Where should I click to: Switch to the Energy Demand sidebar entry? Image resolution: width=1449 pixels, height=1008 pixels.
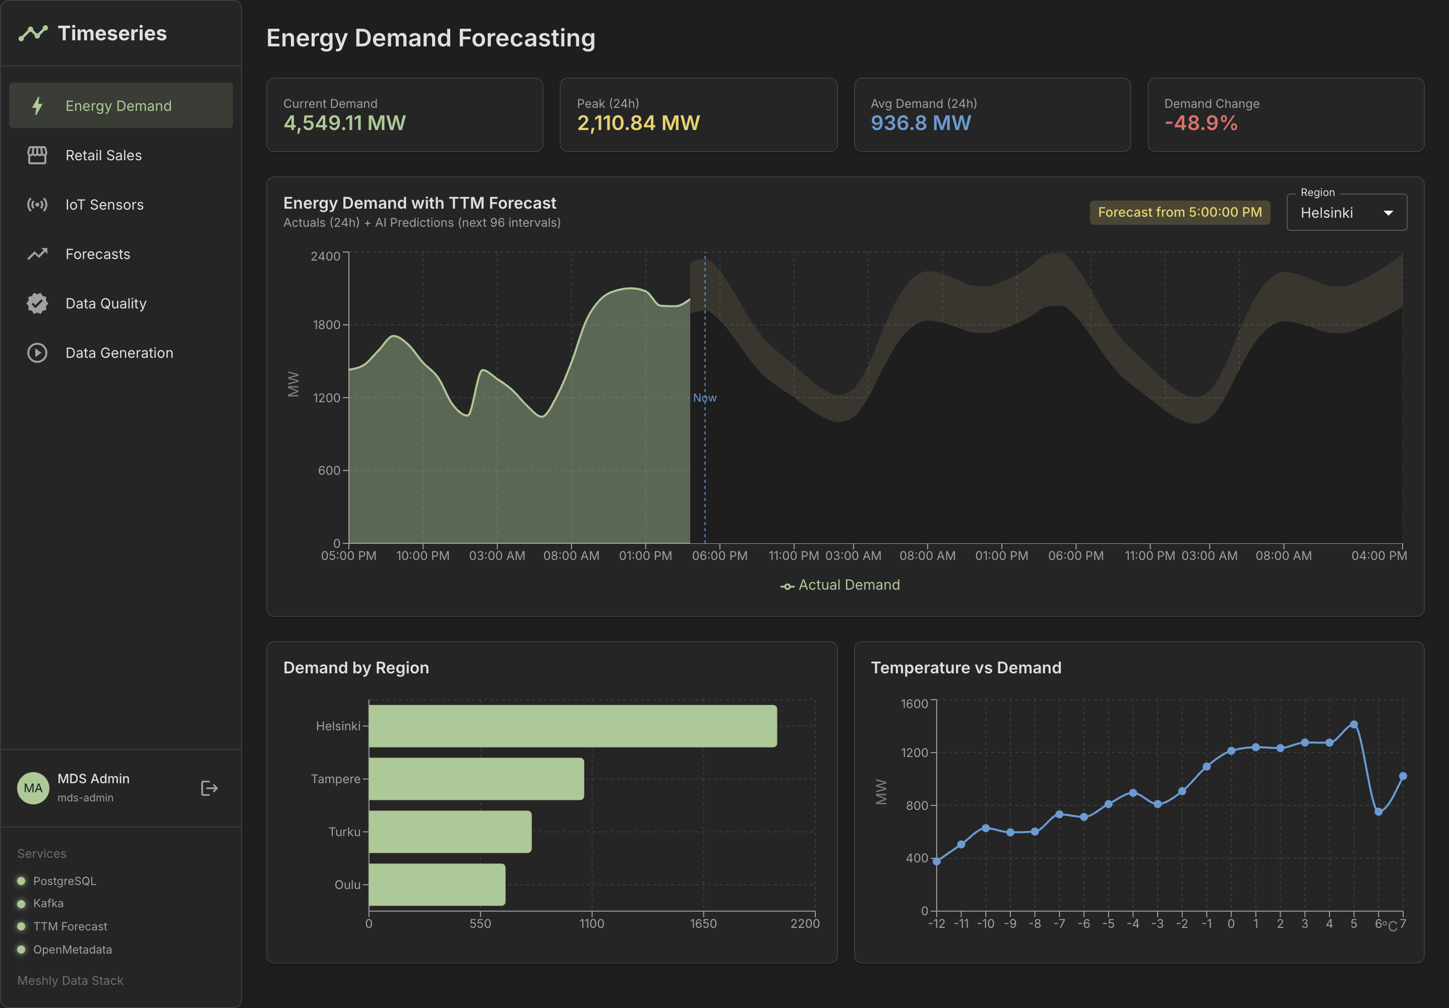coord(117,105)
